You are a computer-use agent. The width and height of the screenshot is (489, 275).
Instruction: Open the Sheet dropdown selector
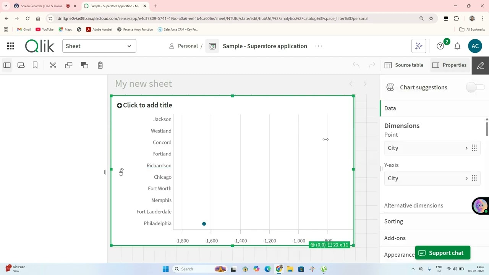click(99, 46)
